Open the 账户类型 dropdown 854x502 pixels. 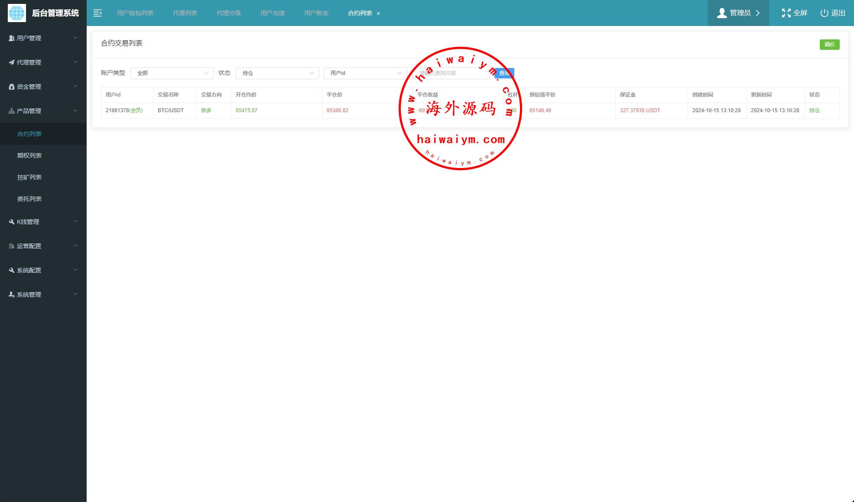[172, 73]
